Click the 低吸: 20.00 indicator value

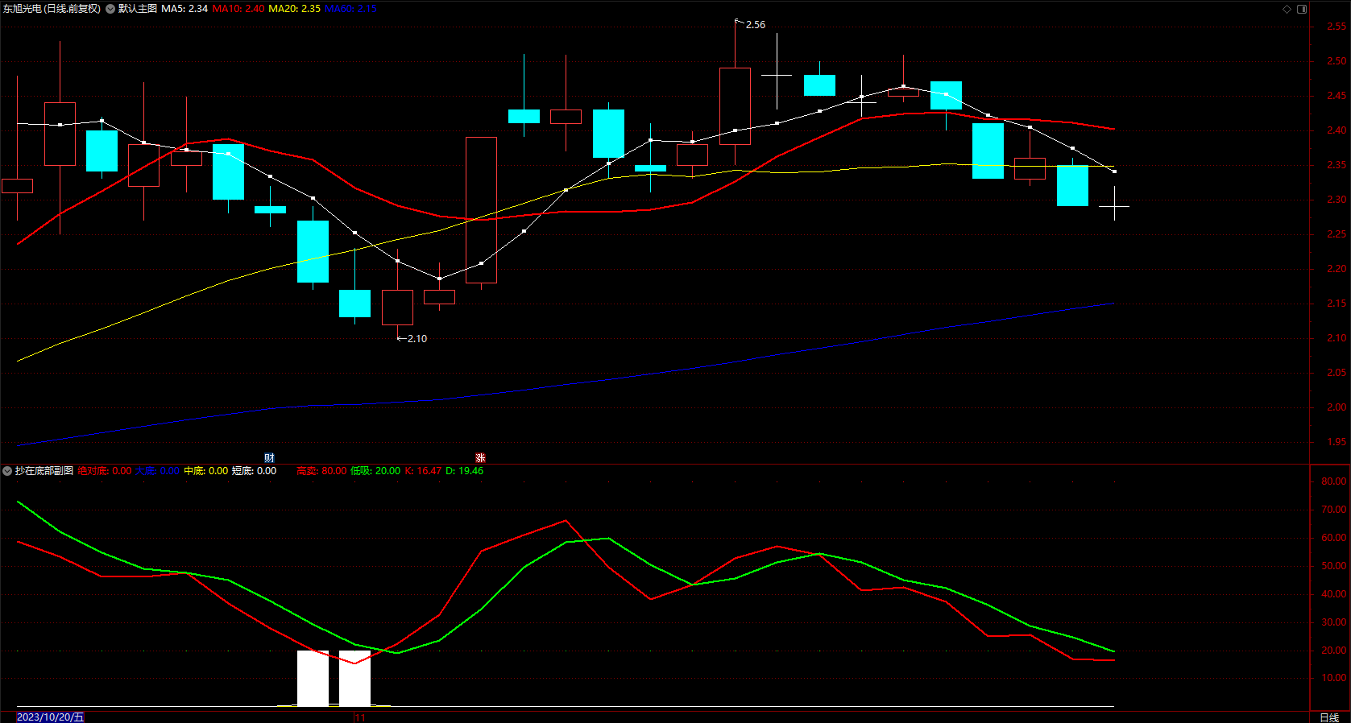(x=375, y=471)
